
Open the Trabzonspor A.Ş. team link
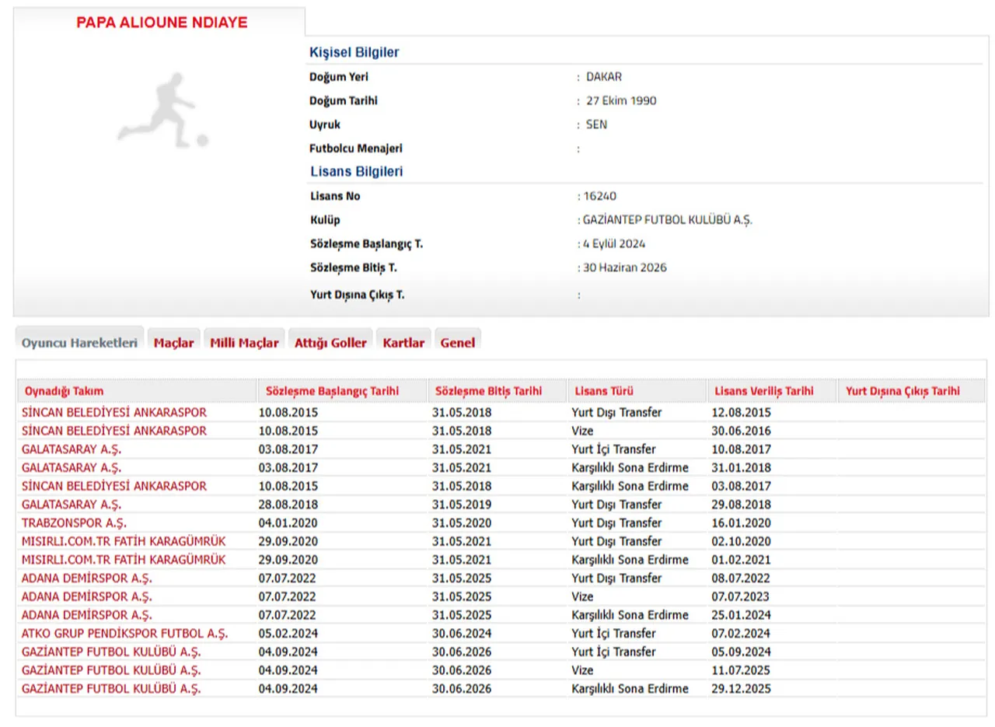74,523
